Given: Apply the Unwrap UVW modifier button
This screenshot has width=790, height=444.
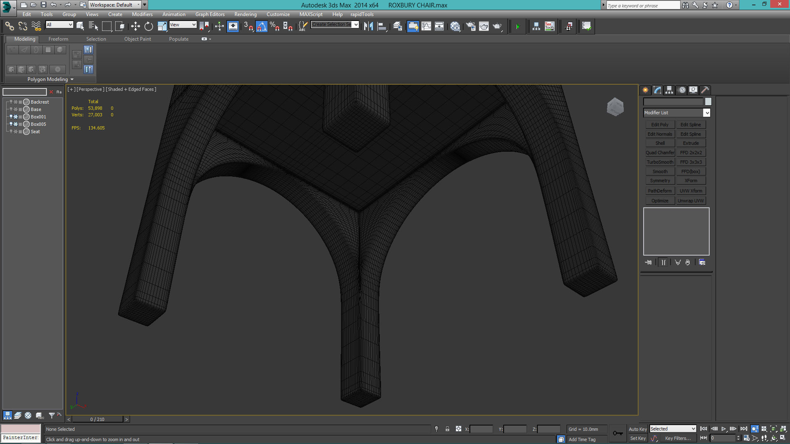Looking at the screenshot, I should 691,201.
